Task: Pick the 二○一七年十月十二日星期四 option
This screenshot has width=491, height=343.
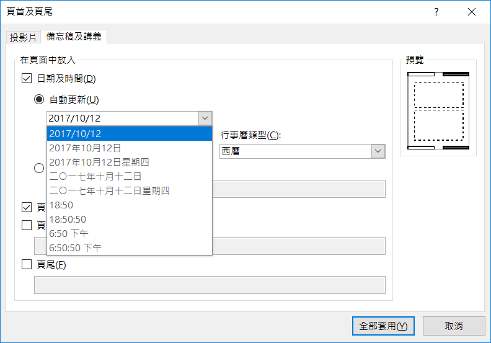Action: tap(109, 190)
